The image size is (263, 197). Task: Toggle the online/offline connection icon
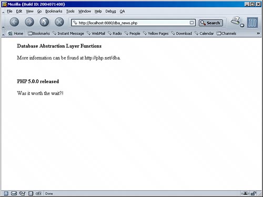click(245, 193)
